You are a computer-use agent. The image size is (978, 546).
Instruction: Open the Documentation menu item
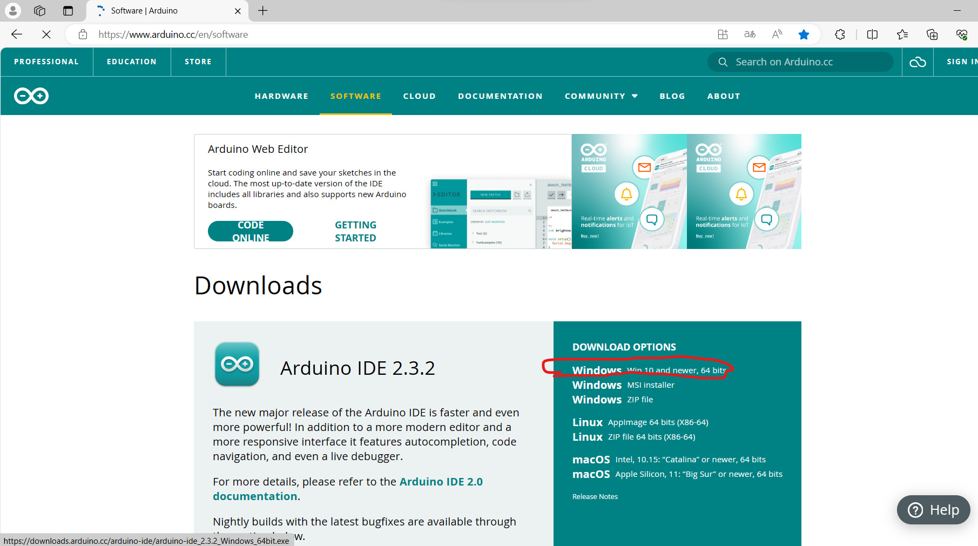pyautogui.click(x=500, y=96)
